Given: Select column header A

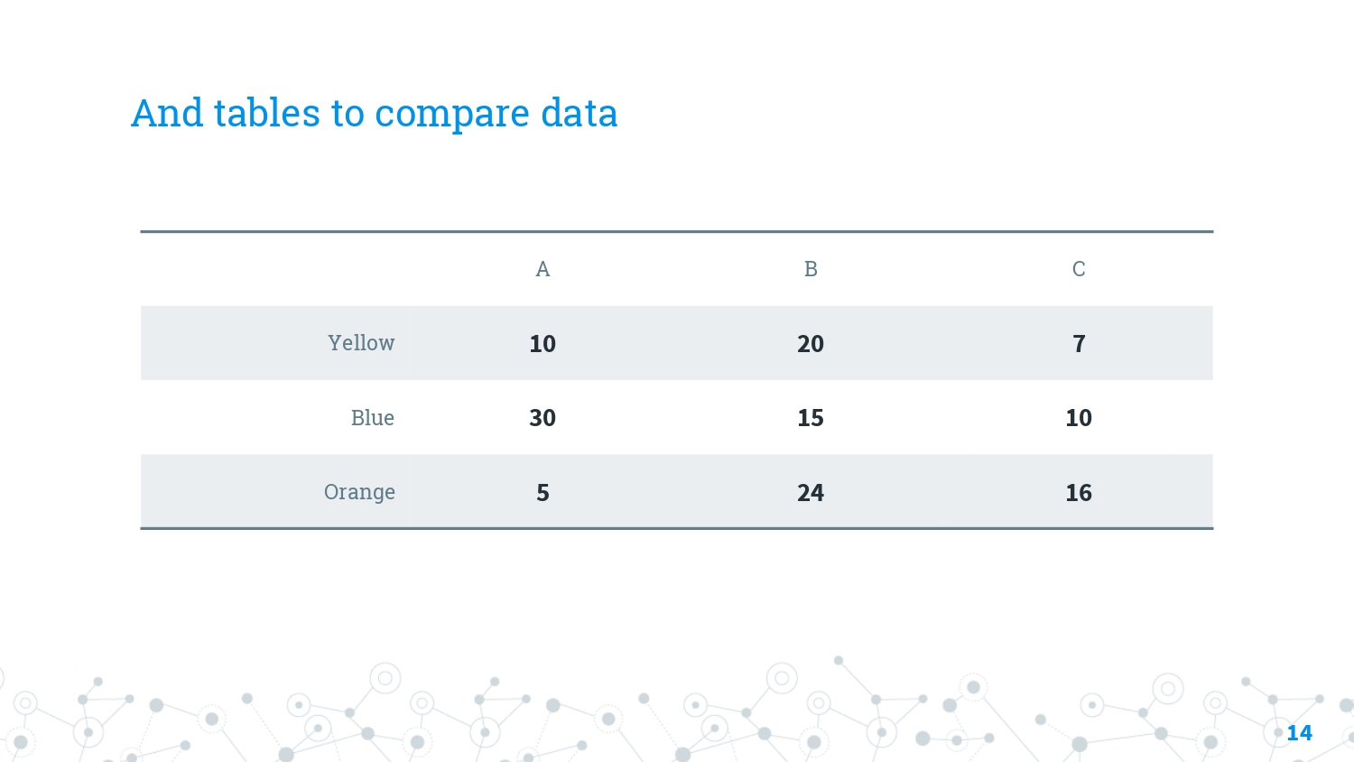Looking at the screenshot, I should [x=543, y=269].
